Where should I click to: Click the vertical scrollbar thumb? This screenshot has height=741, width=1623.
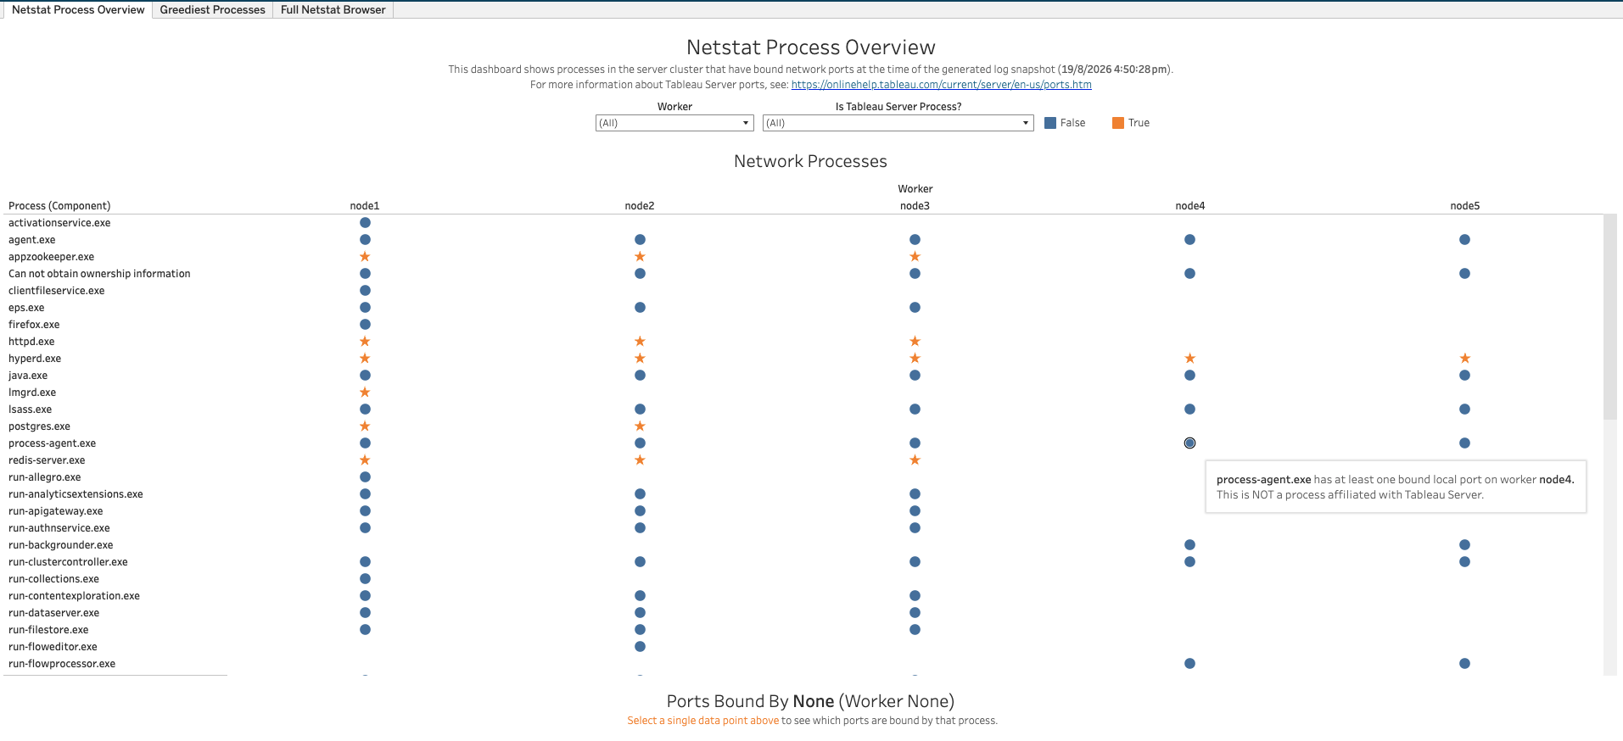tap(1609, 317)
